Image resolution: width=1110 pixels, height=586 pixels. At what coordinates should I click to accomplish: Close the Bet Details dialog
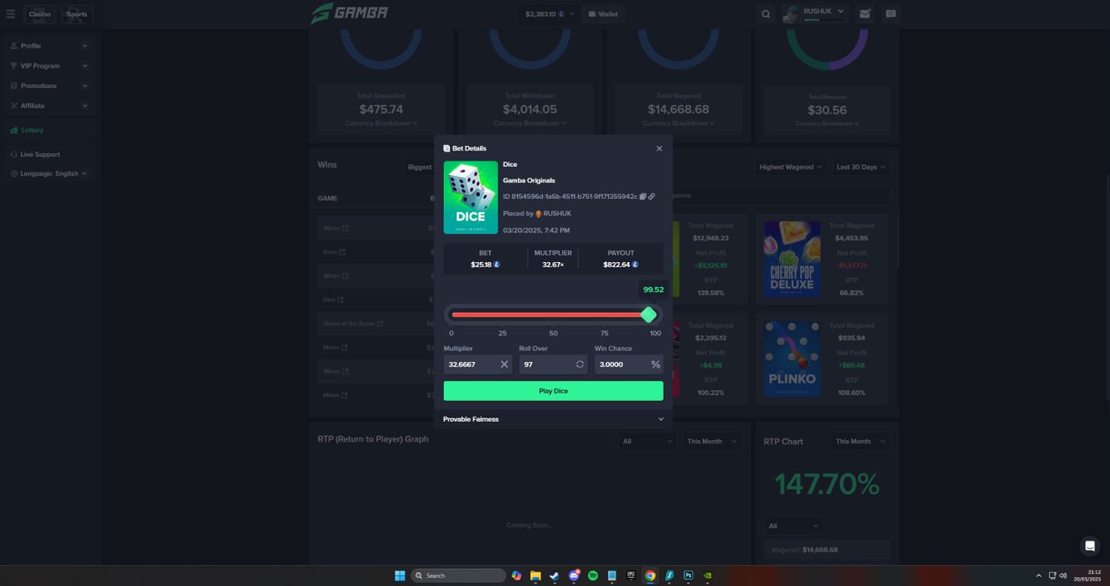click(659, 149)
